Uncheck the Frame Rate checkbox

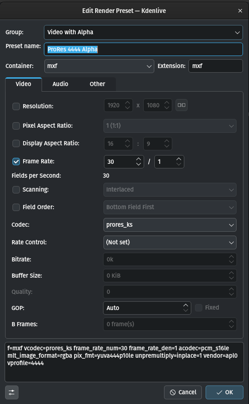[x=16, y=162]
